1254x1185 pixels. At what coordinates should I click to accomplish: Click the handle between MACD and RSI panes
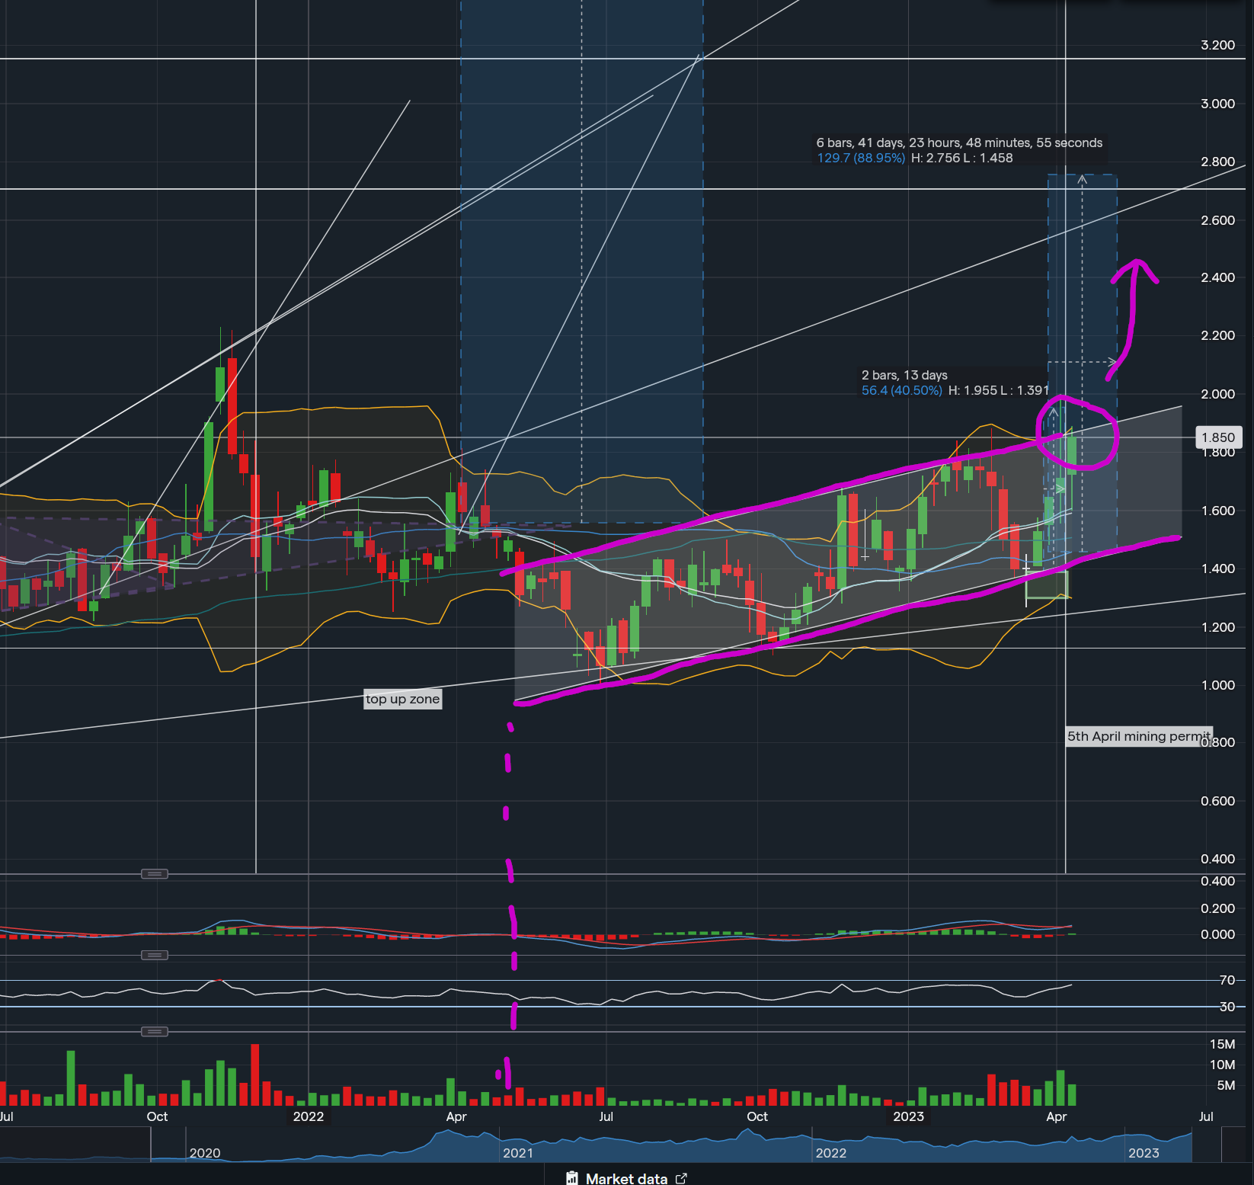pos(154,955)
